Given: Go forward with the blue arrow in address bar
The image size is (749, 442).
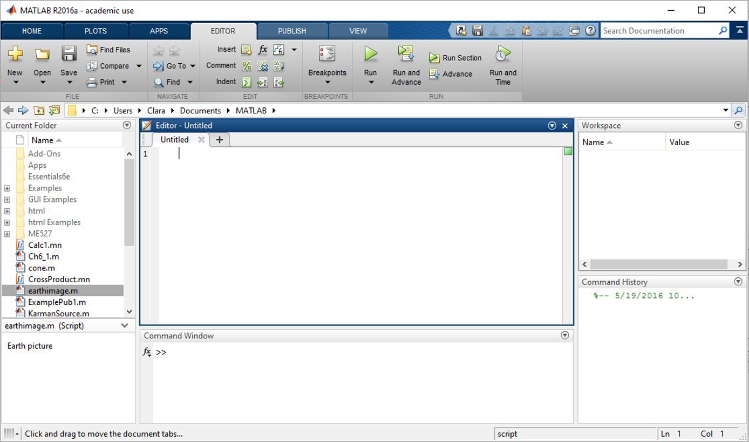Looking at the screenshot, I should [x=23, y=111].
